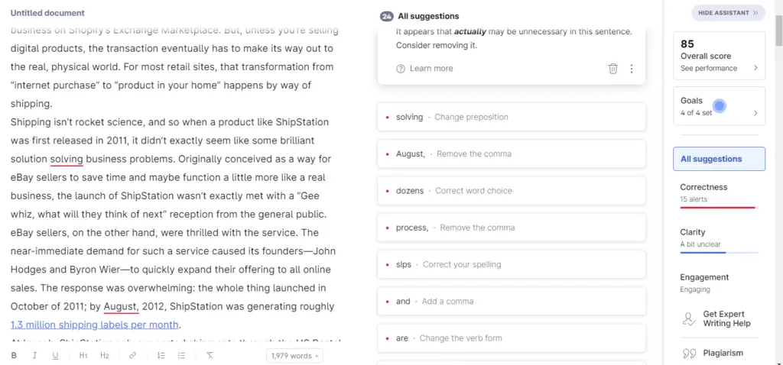783x365 pixels.
Task: Create a numbered list
Action: point(161,356)
